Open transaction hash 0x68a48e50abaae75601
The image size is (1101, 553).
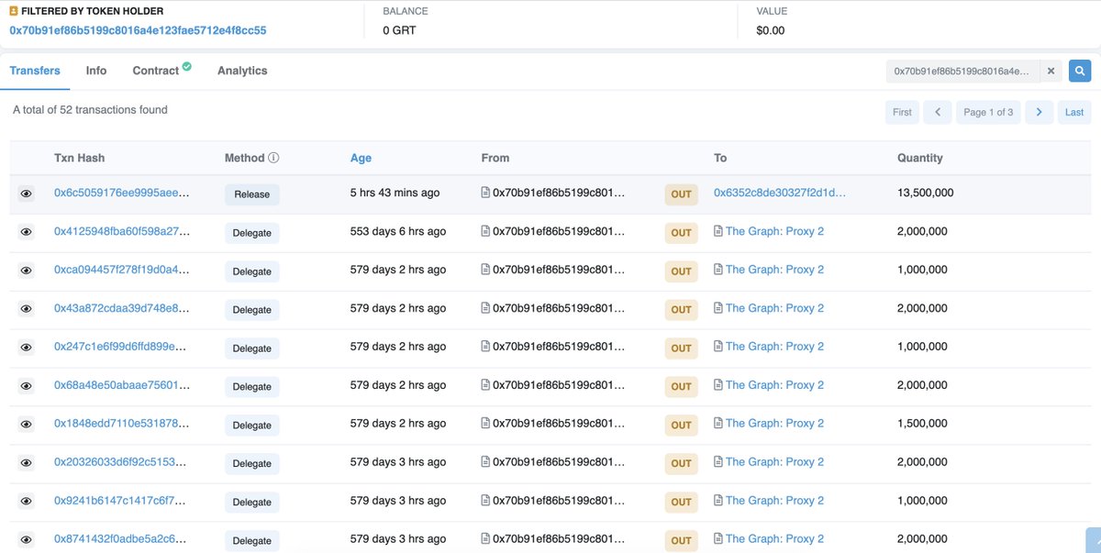(122, 386)
